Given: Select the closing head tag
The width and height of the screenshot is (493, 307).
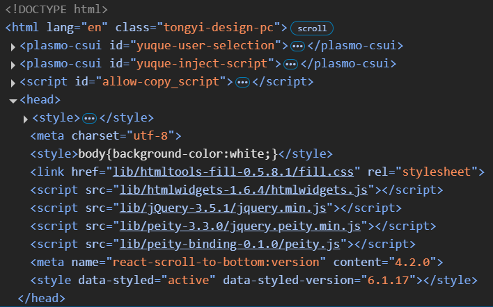Looking at the screenshot, I should [x=42, y=298].
